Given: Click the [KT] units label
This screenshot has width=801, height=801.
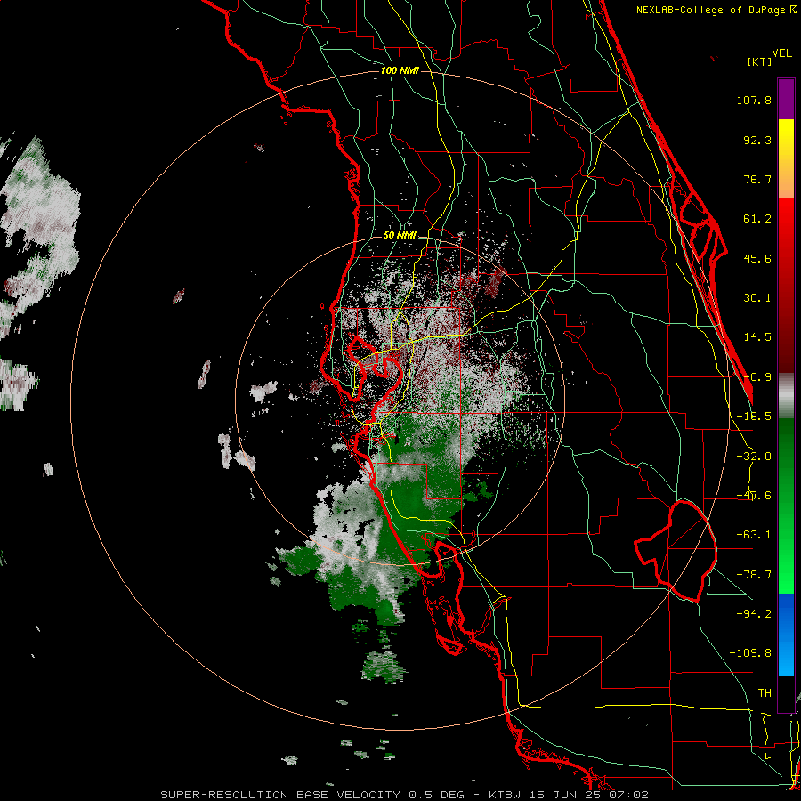Looking at the screenshot, I should tap(759, 61).
